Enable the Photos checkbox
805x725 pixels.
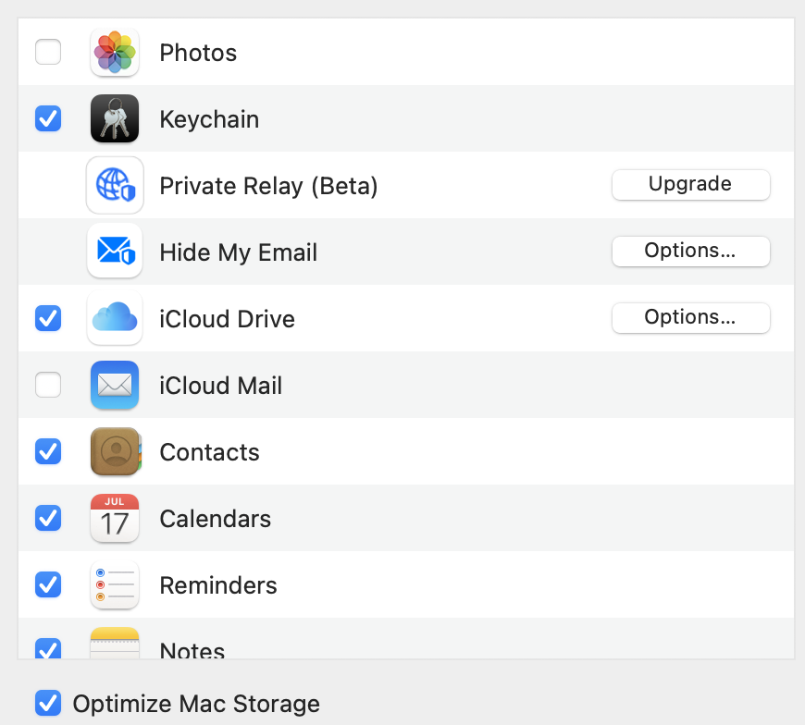(x=48, y=52)
